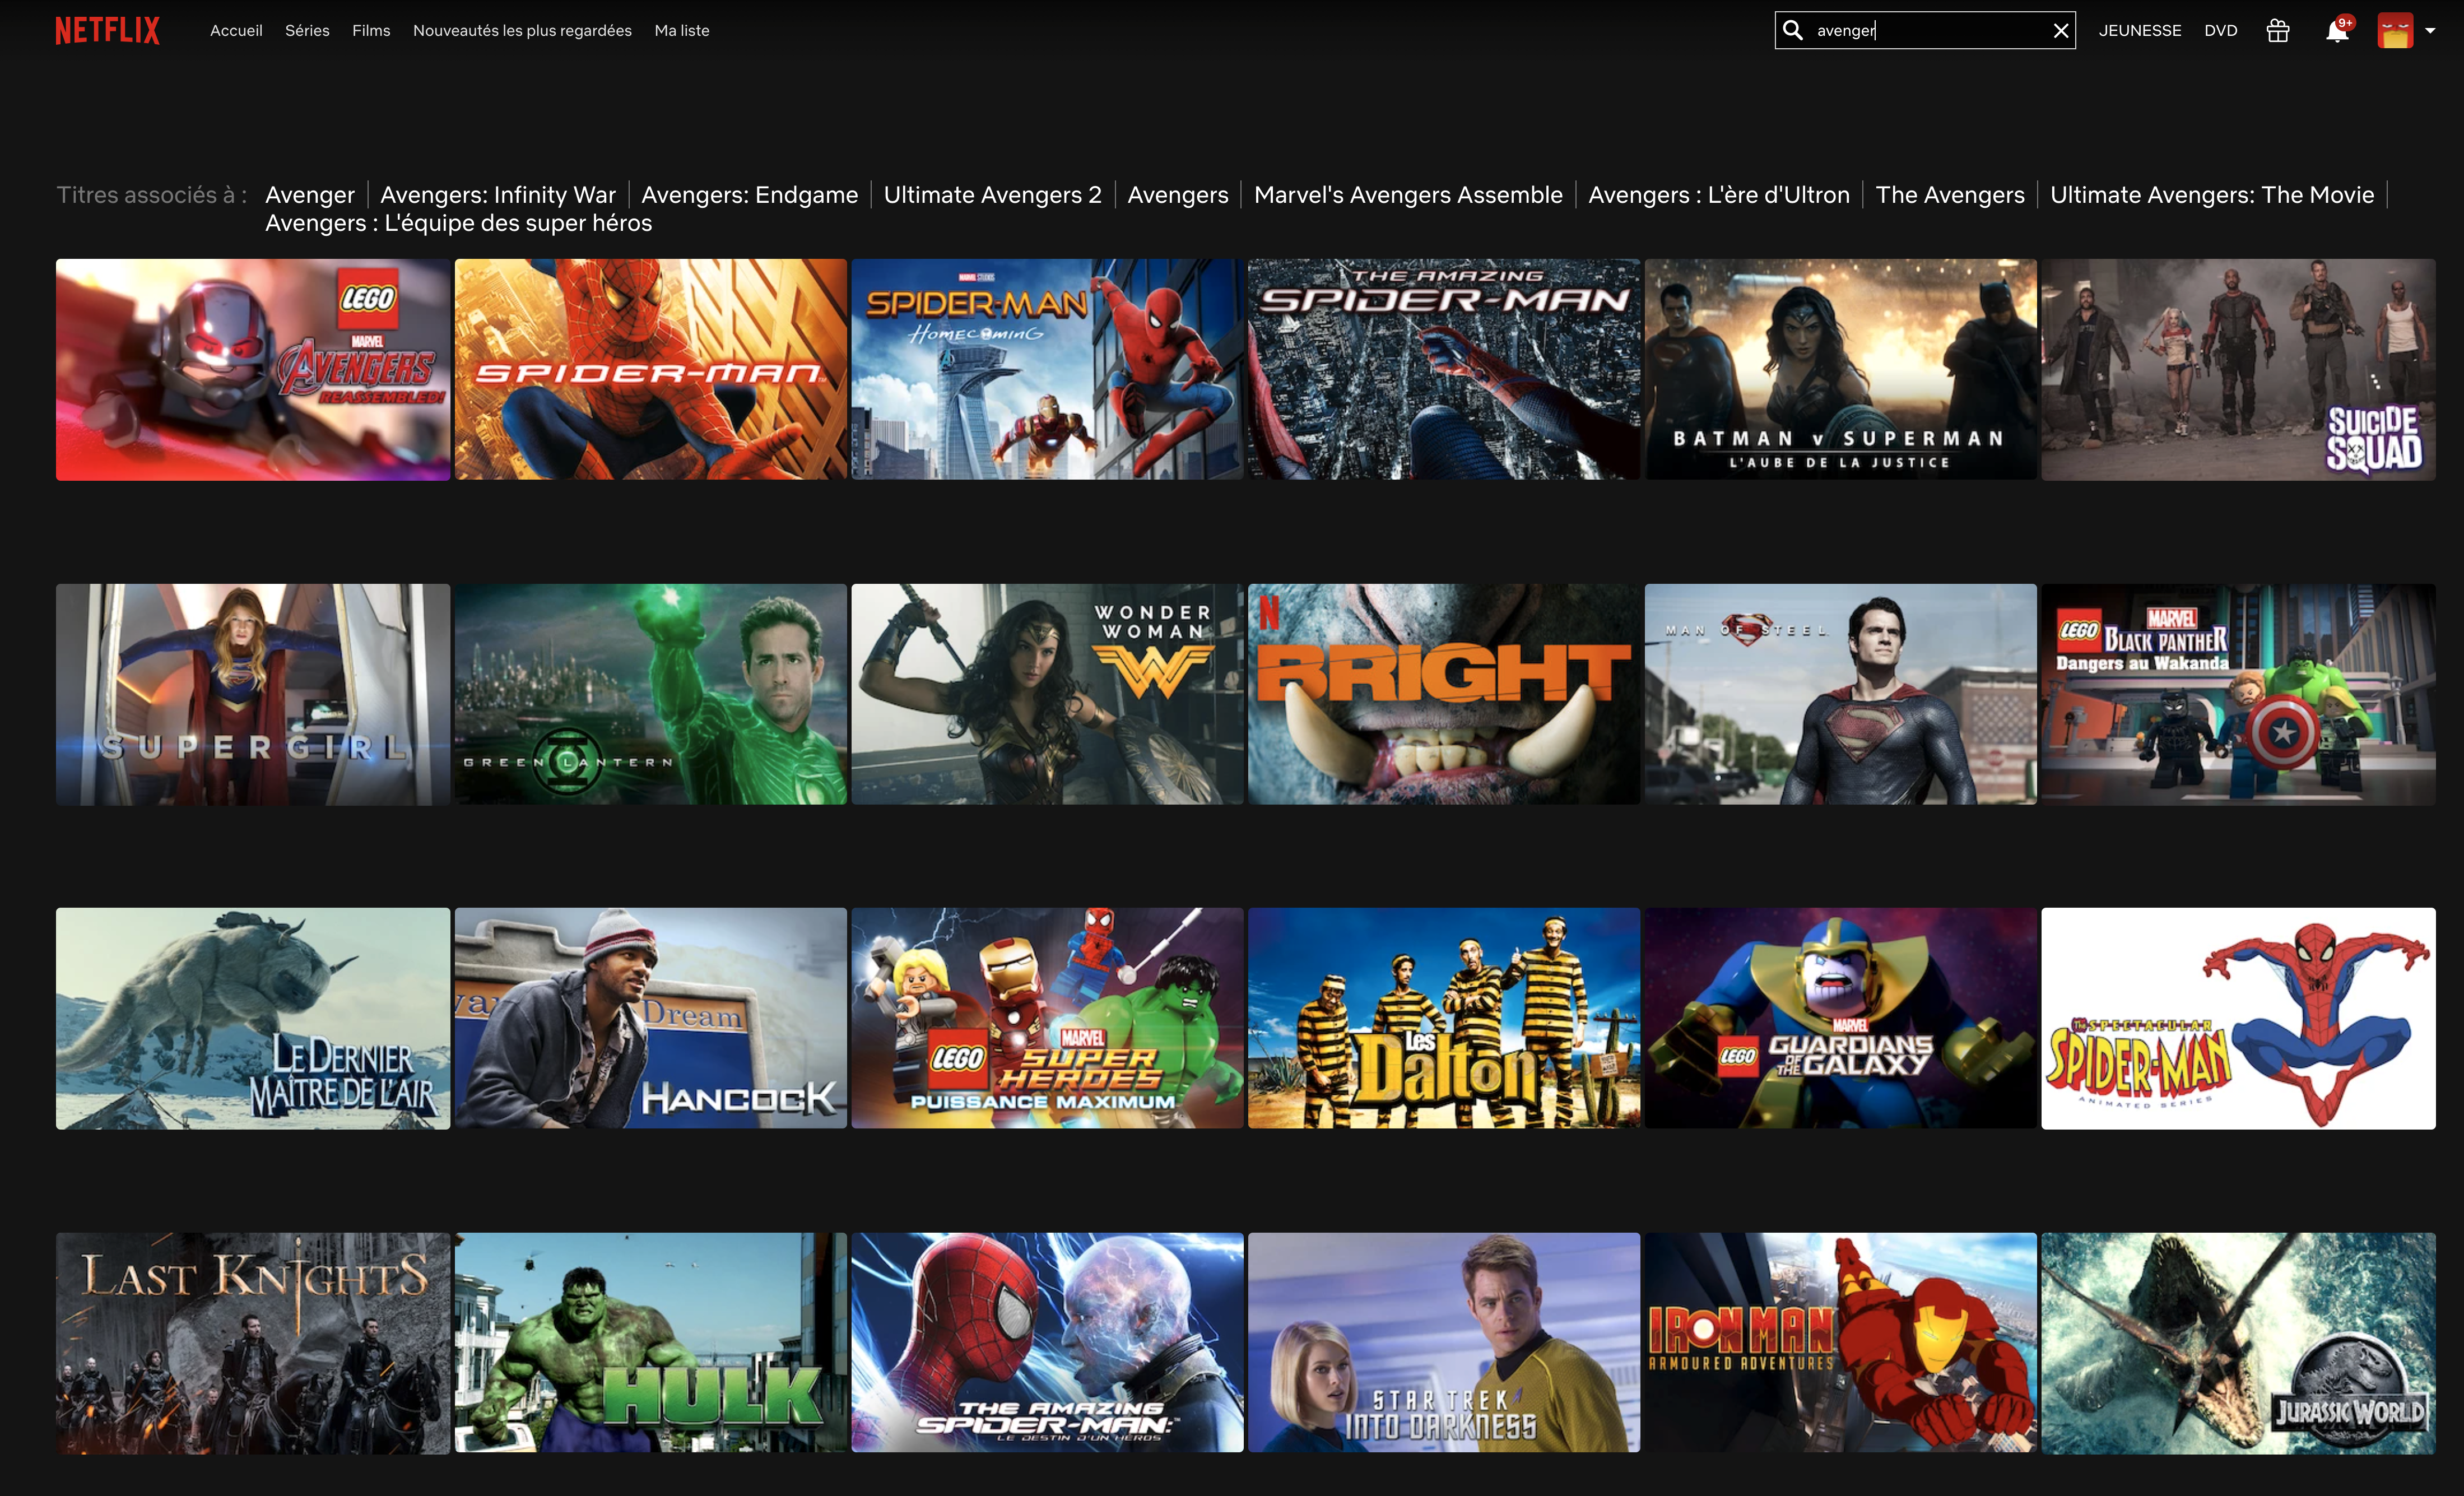Open the notifications bell
This screenshot has width=2464, height=1496.
(x=2336, y=31)
